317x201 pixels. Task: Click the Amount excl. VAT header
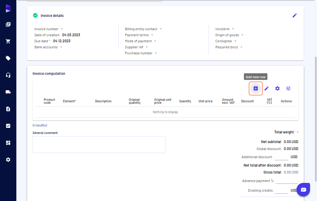pyautogui.click(x=228, y=101)
